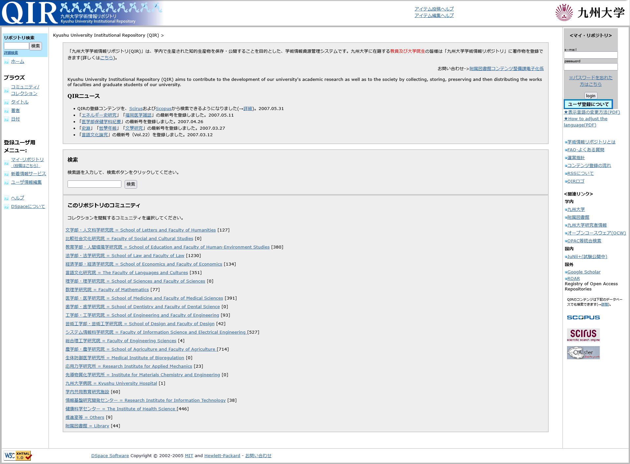The height and width of the screenshot is (464, 630).
Task: Click the e-mail input field
Action: pyautogui.click(x=590, y=55)
